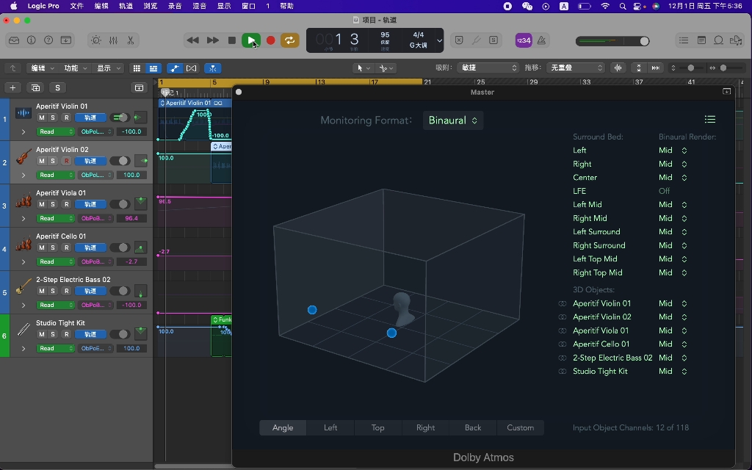752x470 pixels.
Task: Open the 文件 menu
Action: (x=76, y=6)
